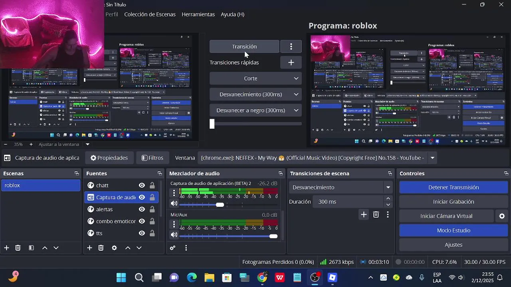The image size is (511, 287).
Task: Unlock the alertas source
Action: pyautogui.click(x=152, y=209)
